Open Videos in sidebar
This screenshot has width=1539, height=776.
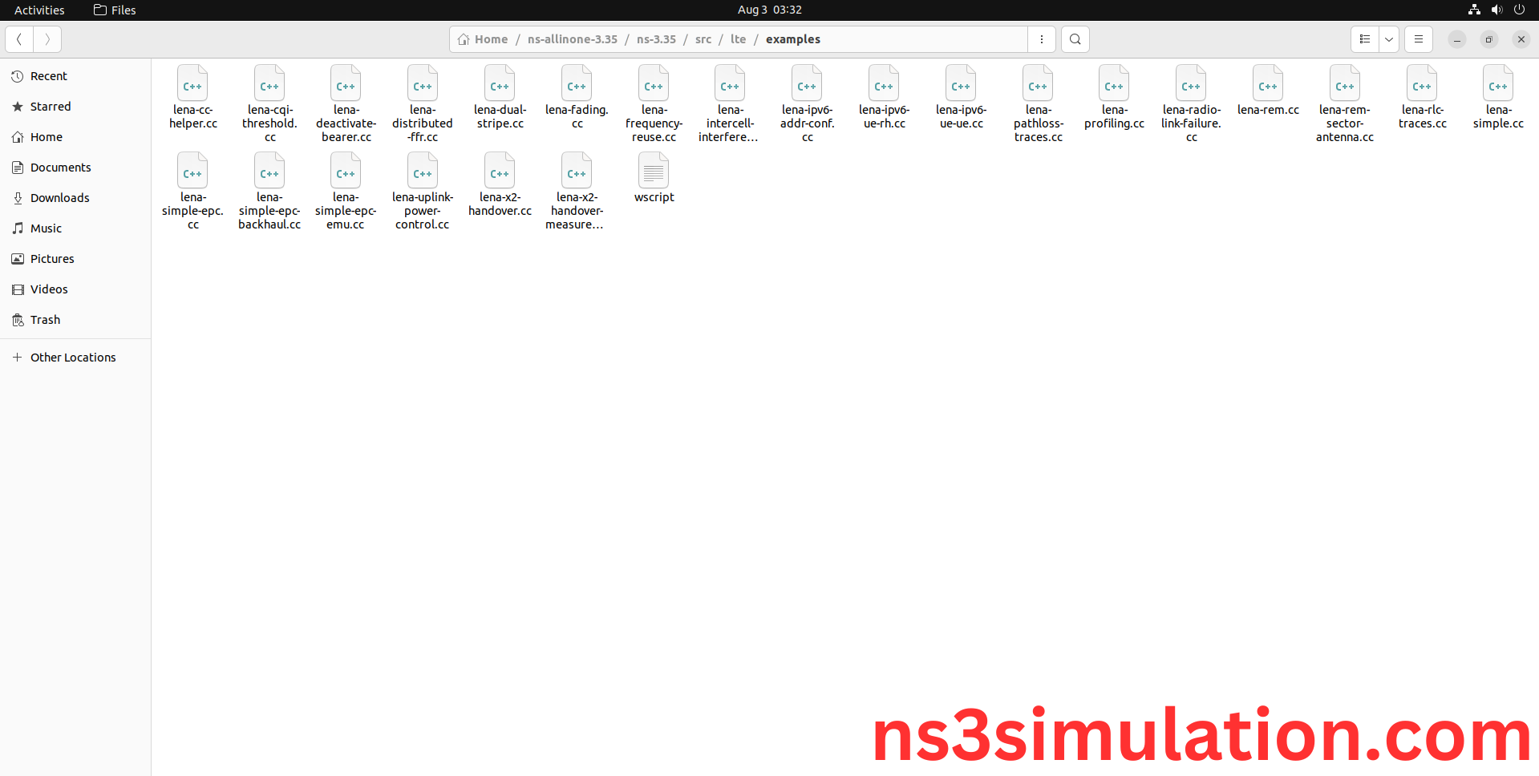75,289
